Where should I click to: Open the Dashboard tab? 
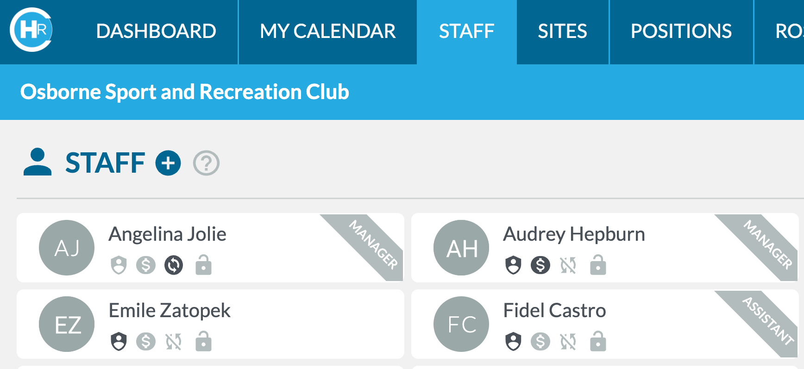point(156,31)
